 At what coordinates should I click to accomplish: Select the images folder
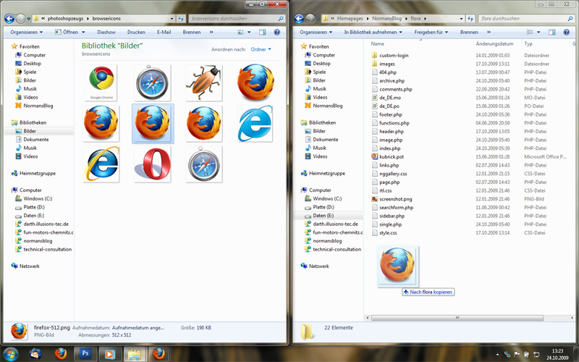387,64
